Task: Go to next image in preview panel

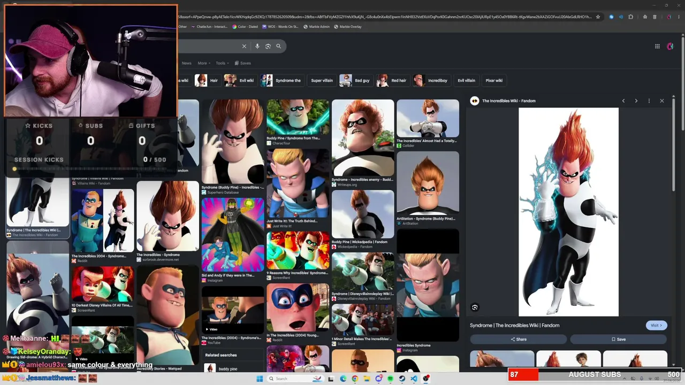Action: point(636,101)
